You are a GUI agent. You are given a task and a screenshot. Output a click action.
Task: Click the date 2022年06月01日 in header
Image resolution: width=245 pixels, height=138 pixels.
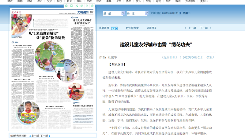[171, 13]
